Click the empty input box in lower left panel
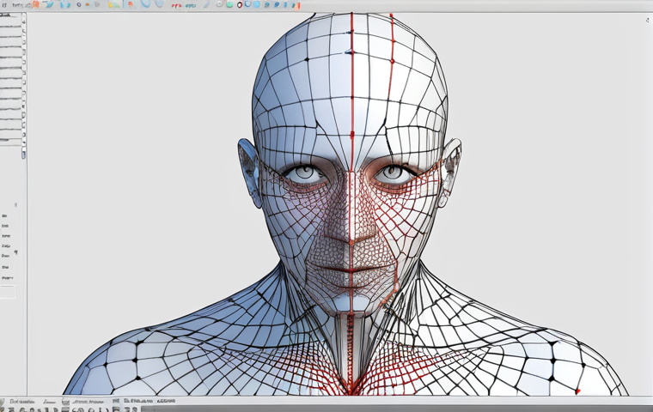653x412 pixels. point(8,292)
